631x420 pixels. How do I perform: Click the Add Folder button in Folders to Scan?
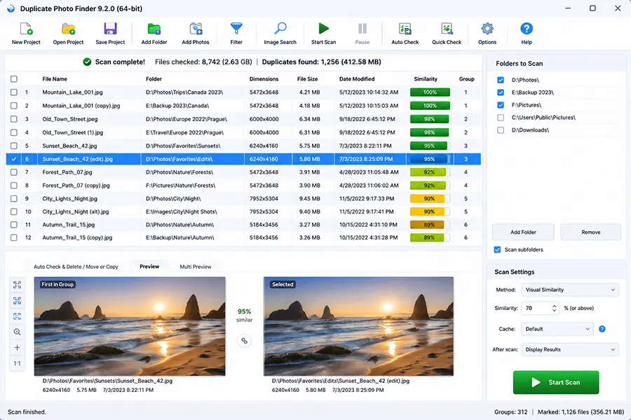pos(523,232)
